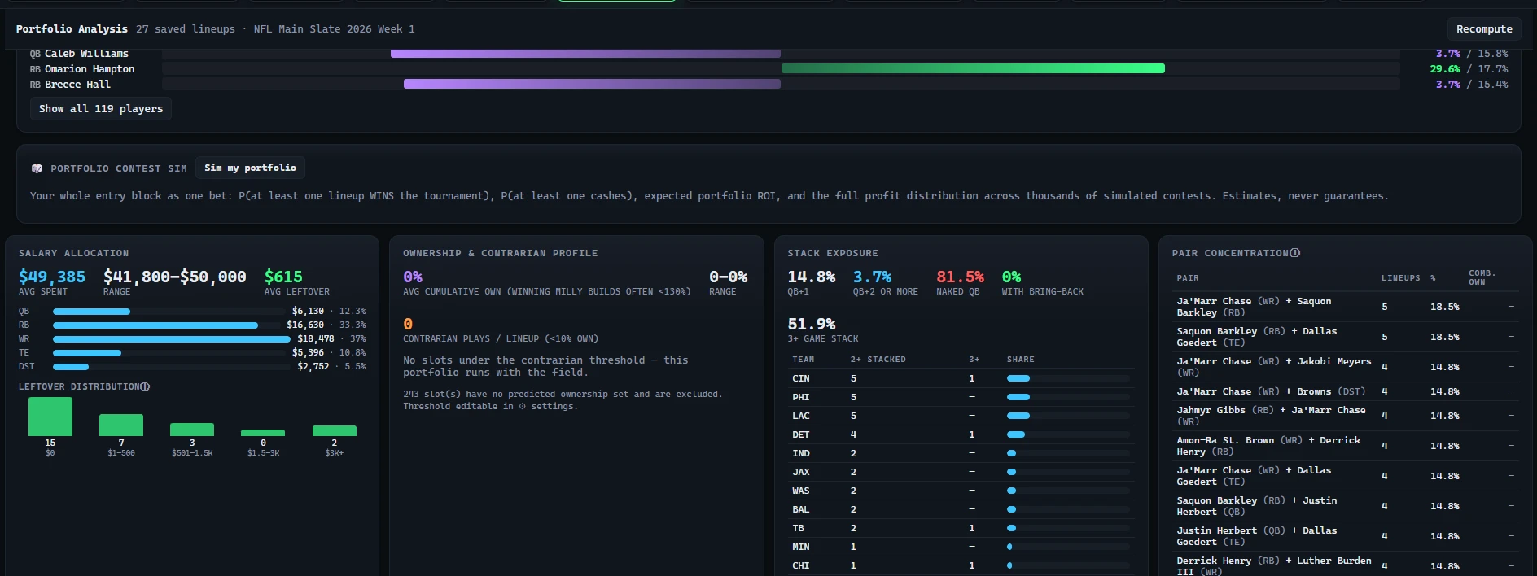Screen dimensions: 1537x576
Task: Click the 29.6% exposure value
Action: 1445,69
